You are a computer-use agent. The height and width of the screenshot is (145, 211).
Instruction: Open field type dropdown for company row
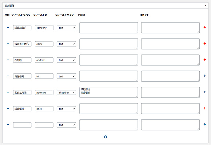[66, 28]
